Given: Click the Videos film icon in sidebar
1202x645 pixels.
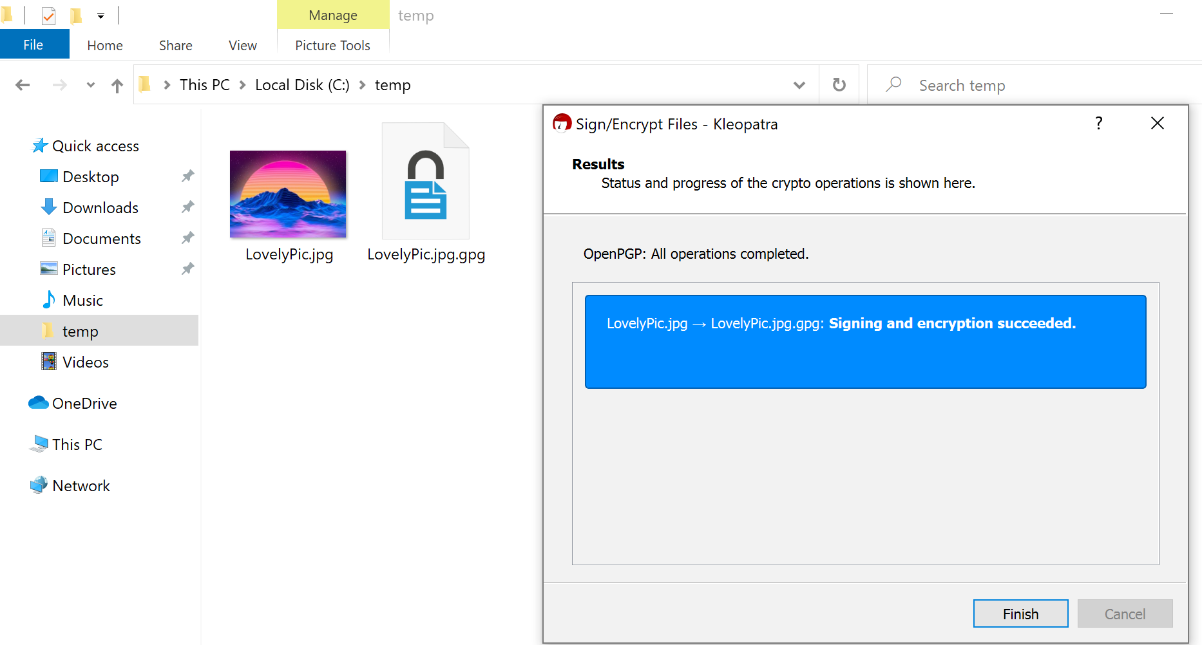Looking at the screenshot, I should (x=49, y=361).
